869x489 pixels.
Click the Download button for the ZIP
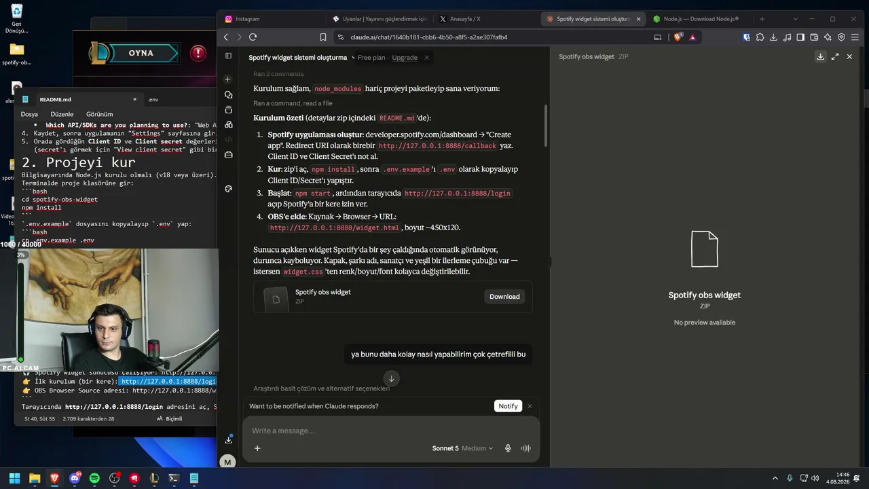pyautogui.click(x=504, y=297)
